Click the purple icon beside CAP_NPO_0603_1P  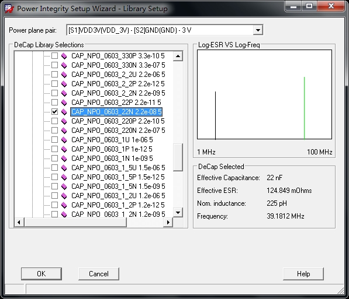tap(64, 149)
